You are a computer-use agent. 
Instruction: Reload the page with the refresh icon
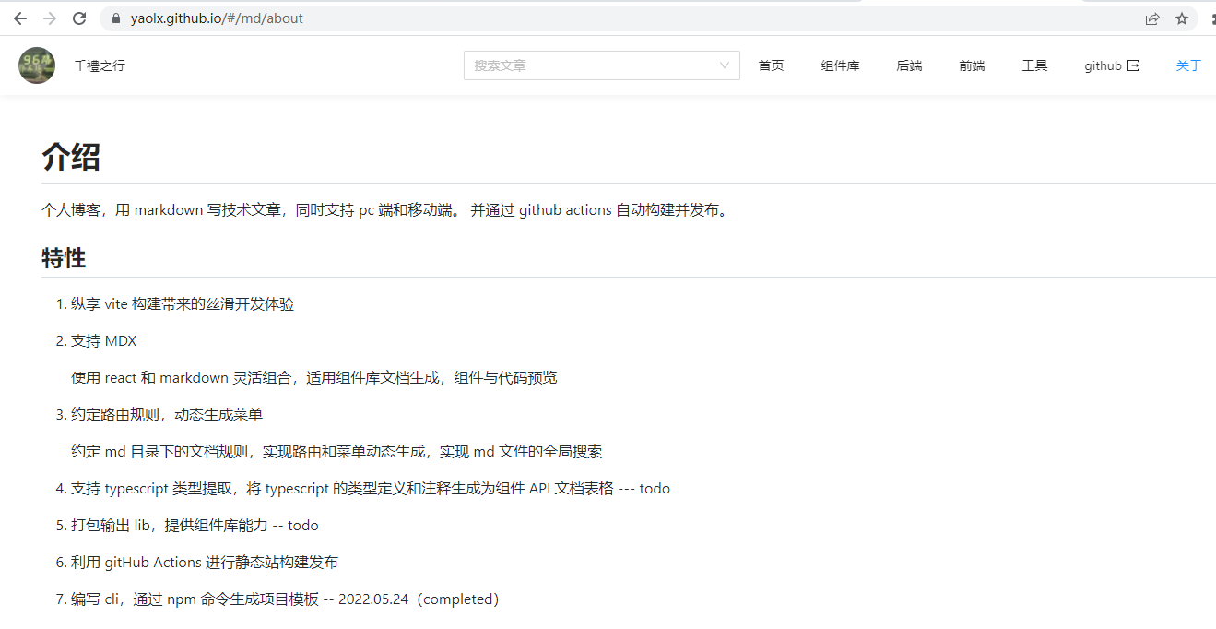pos(79,18)
